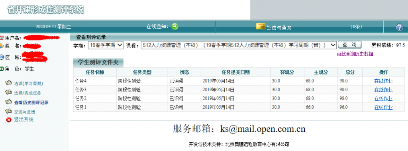Click the folder icon next to 选择/完成任务
Viewport: 408px width, 151px height.
[x=9, y=92]
